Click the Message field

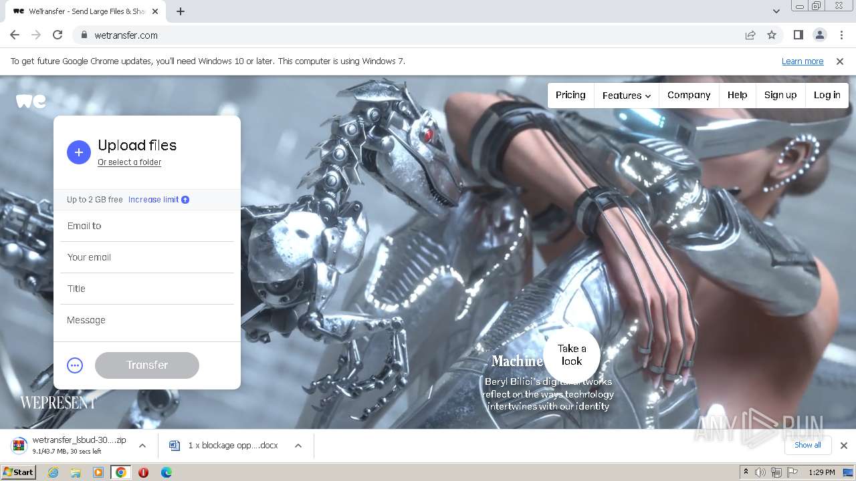point(147,321)
